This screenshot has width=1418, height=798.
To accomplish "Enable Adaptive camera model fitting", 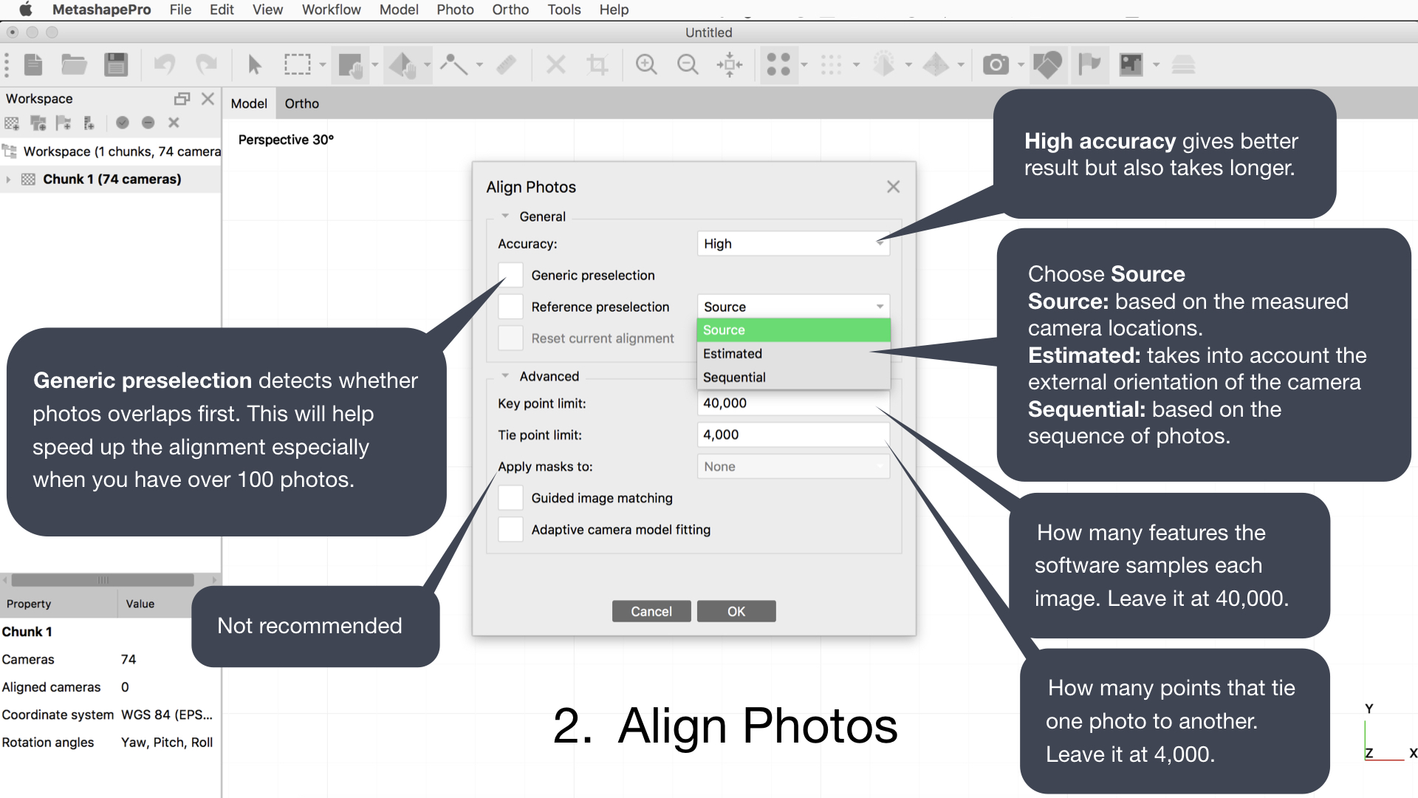I will tap(510, 530).
